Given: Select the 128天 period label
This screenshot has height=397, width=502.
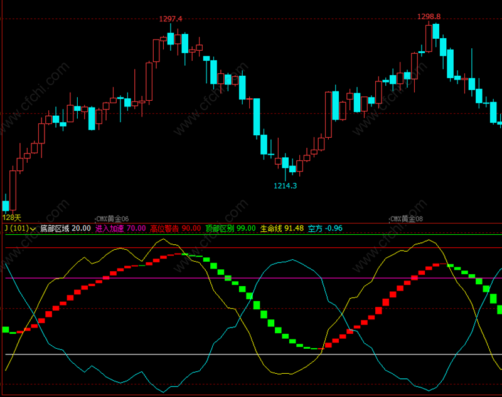Looking at the screenshot, I should pyautogui.click(x=11, y=218).
